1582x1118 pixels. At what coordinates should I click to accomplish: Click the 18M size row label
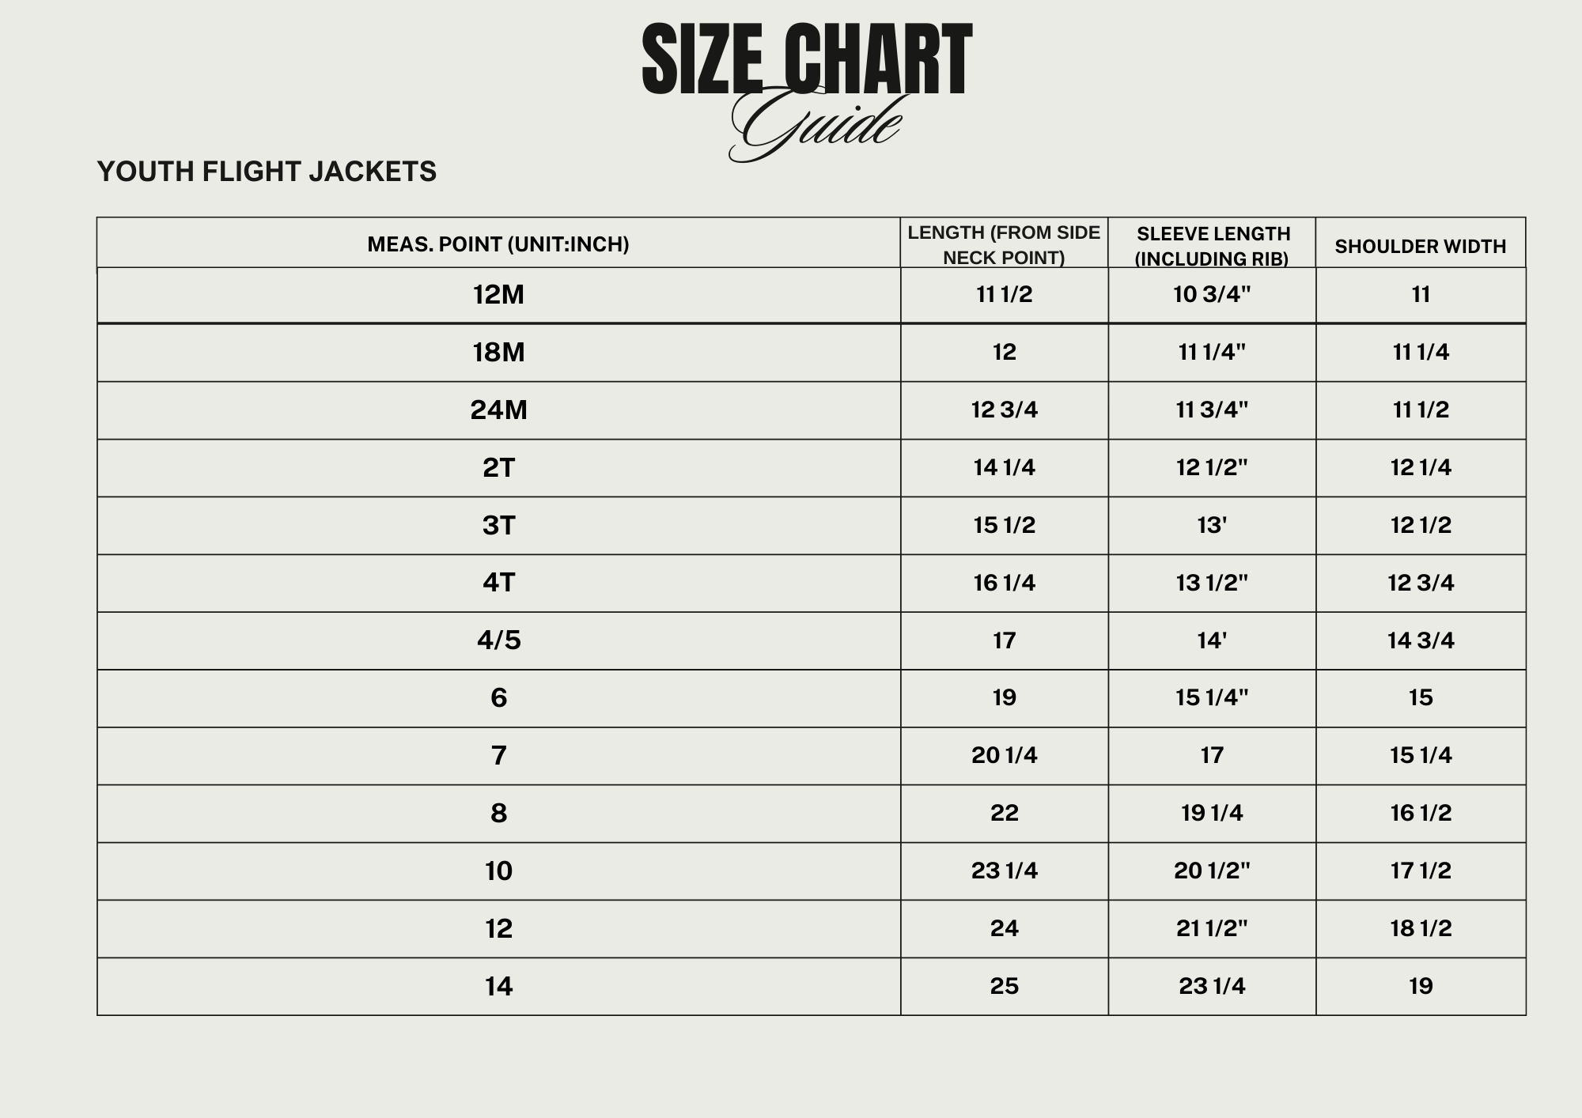tap(498, 353)
